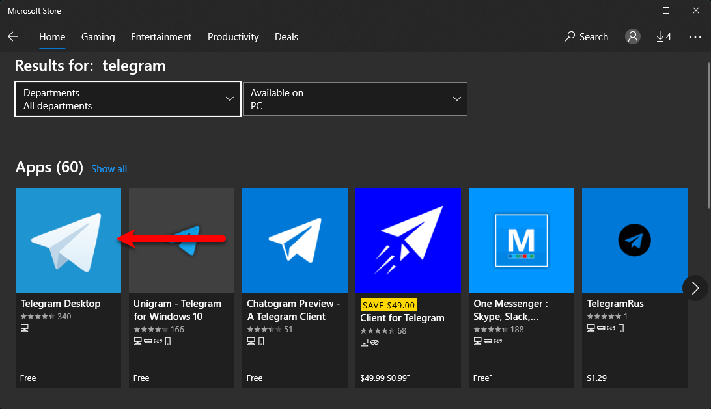711x409 pixels.
Task: Click the device icons under One Messenger
Action: (488, 341)
